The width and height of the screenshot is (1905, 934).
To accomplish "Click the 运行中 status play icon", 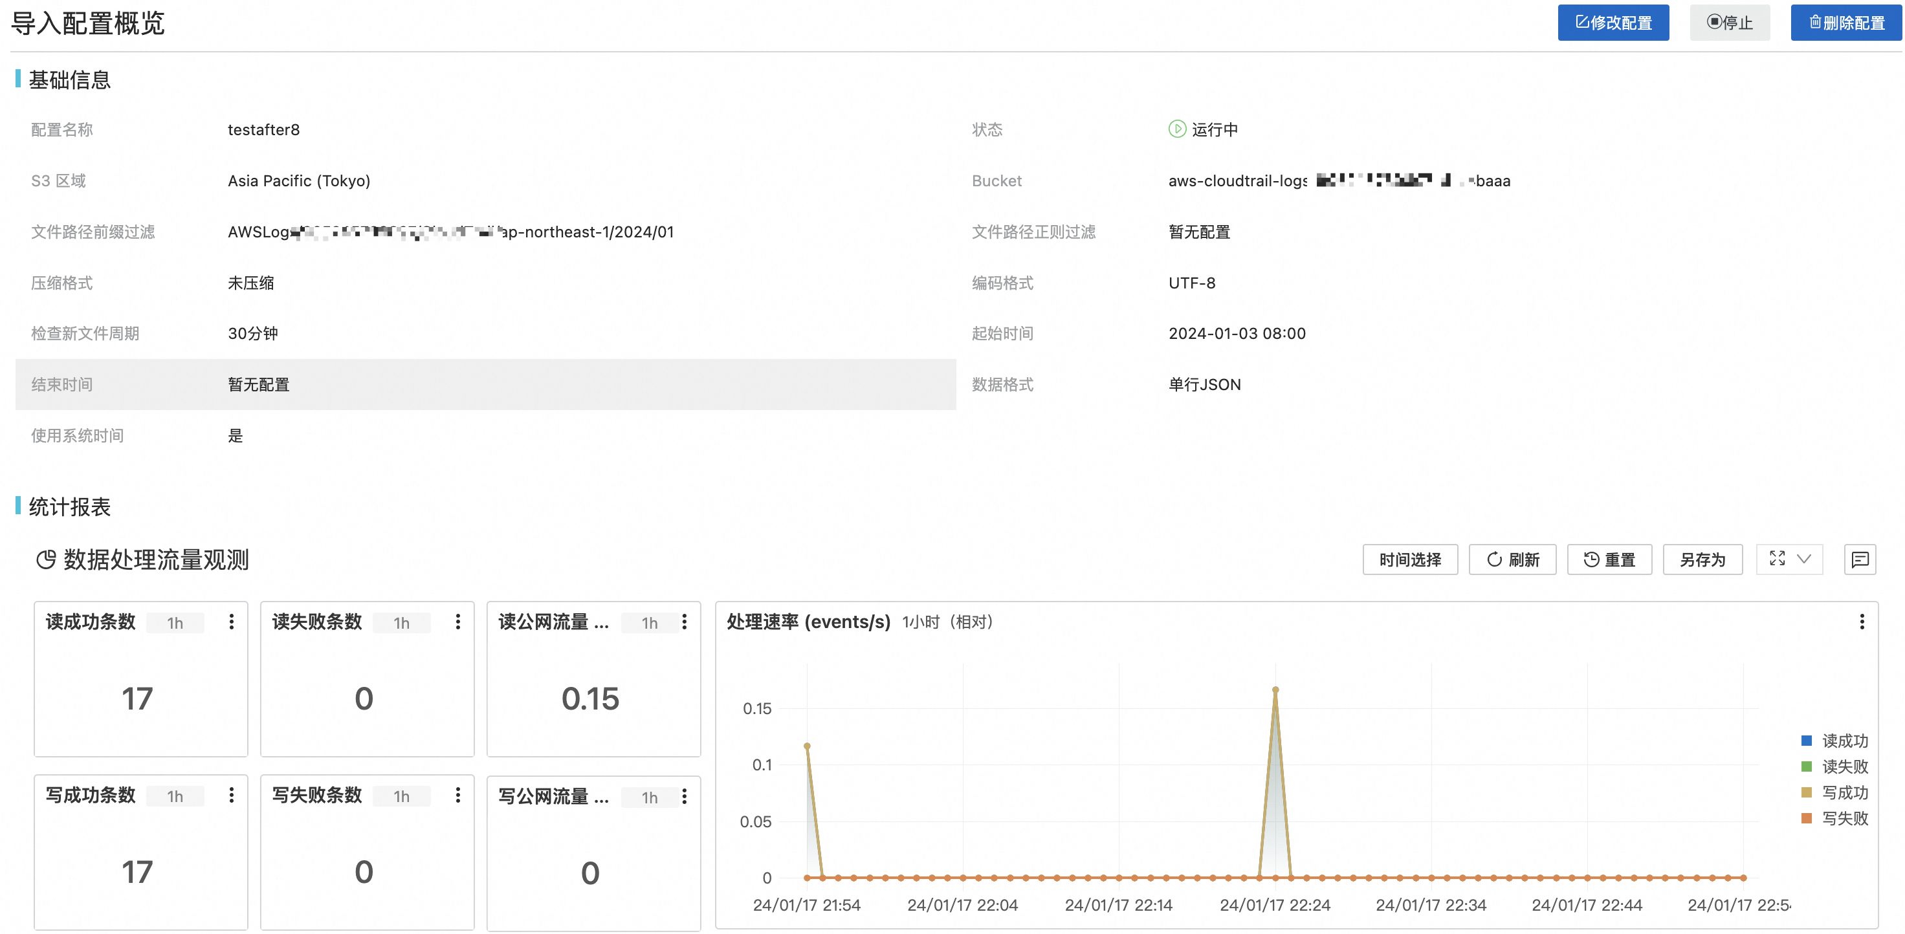I will pyautogui.click(x=1177, y=129).
